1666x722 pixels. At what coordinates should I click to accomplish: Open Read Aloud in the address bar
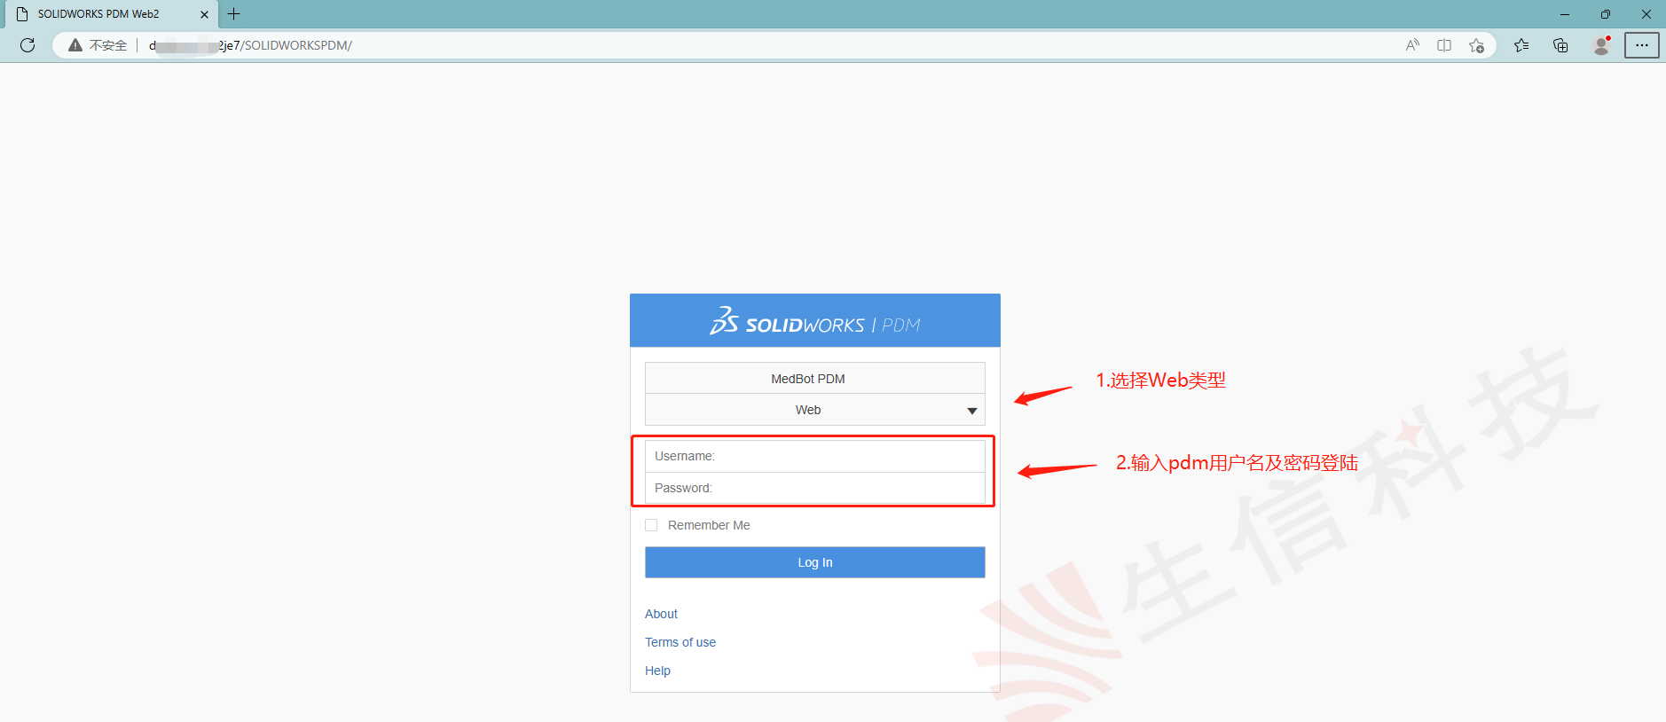coord(1412,45)
